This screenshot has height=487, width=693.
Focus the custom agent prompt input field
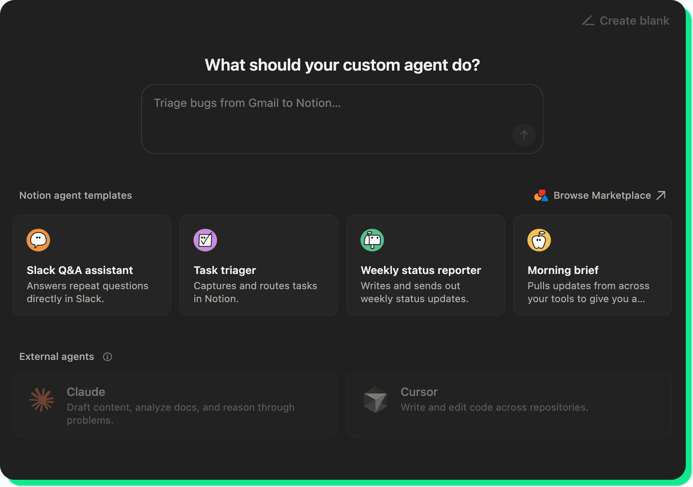click(x=342, y=119)
